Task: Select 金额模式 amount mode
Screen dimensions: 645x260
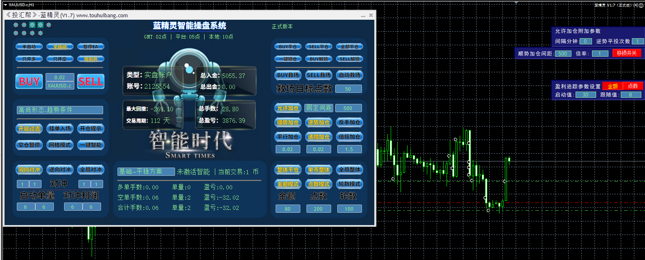Action: coord(288,184)
